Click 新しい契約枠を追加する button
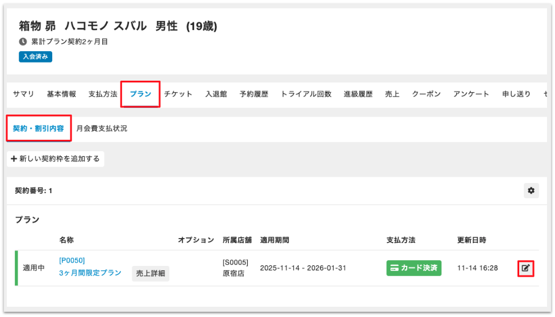 click(x=56, y=159)
